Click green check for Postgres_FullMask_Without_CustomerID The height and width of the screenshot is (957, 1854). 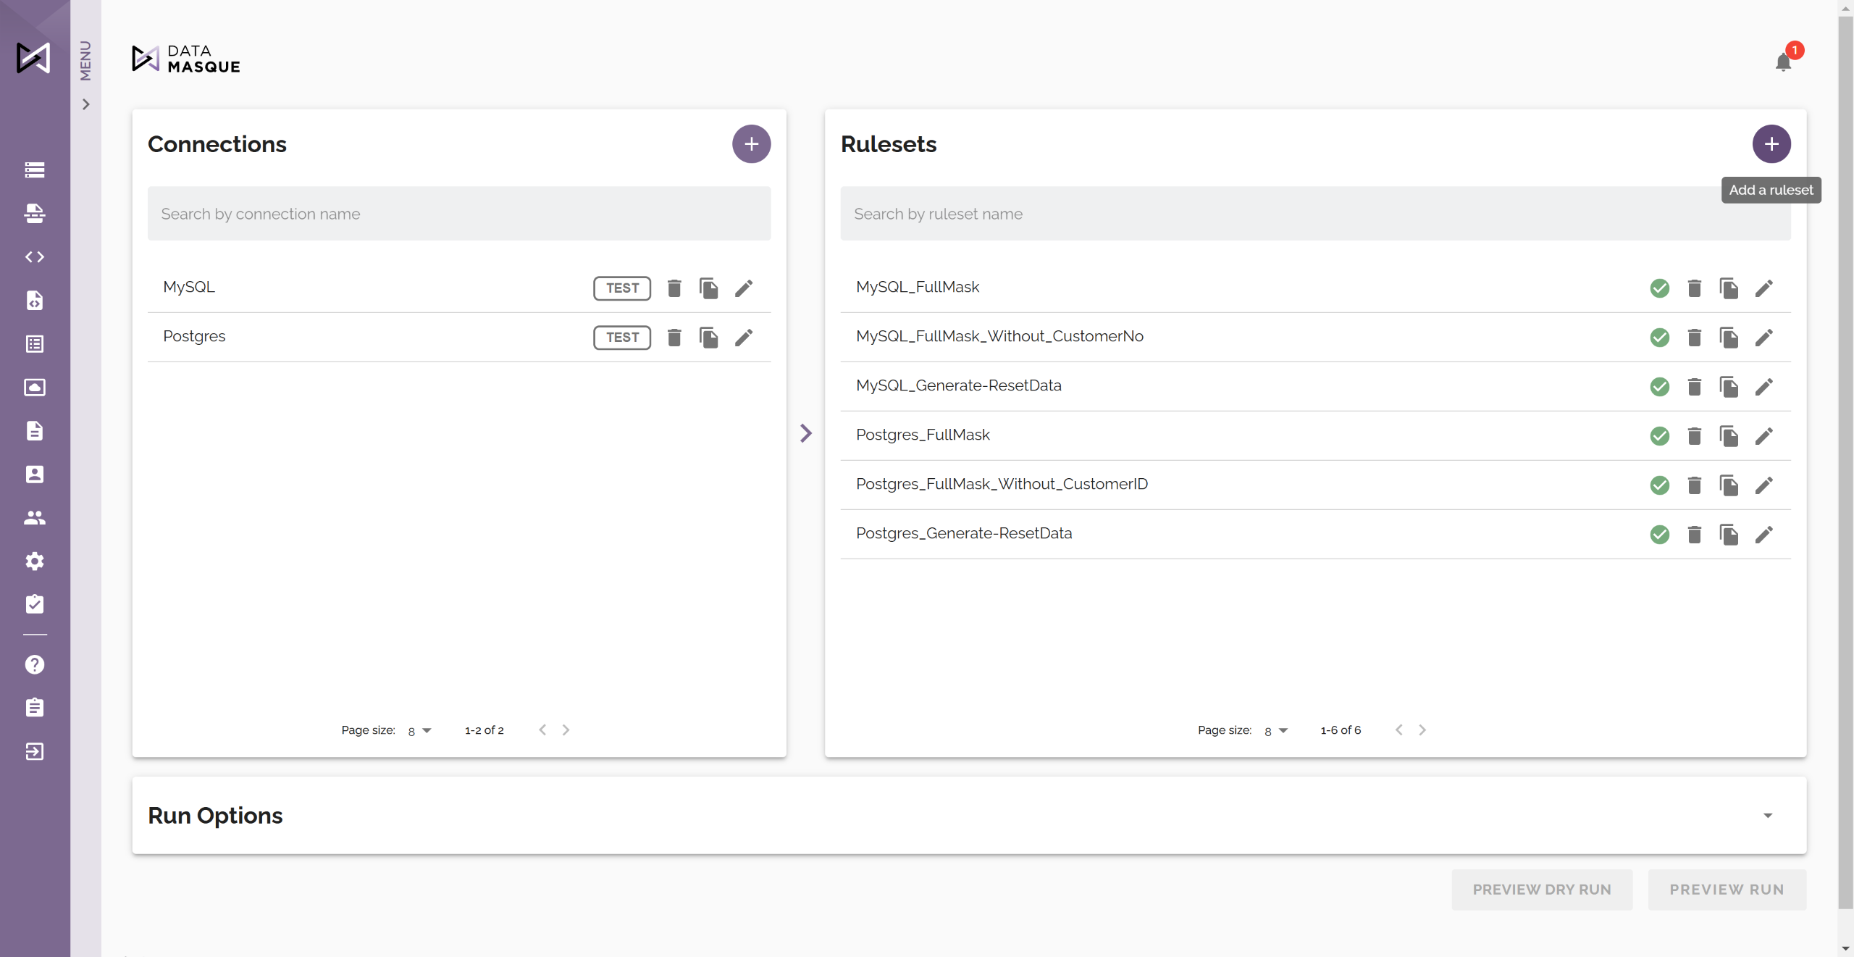(x=1659, y=485)
